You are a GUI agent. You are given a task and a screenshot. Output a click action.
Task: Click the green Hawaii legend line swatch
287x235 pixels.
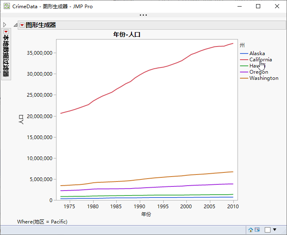pyautogui.click(x=244, y=66)
